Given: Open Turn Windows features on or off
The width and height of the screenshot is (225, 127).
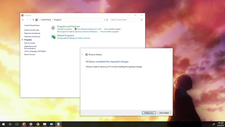Looking at the screenshot, I should [89, 29].
